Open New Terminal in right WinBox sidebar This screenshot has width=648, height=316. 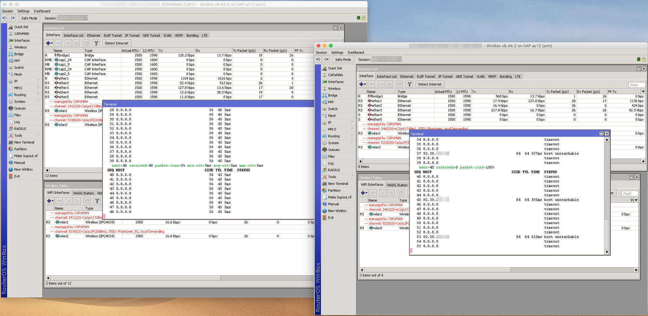(x=337, y=184)
